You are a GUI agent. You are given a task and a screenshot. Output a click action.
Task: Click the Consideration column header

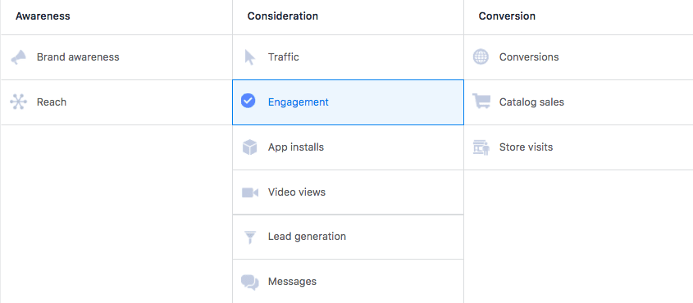coord(282,16)
